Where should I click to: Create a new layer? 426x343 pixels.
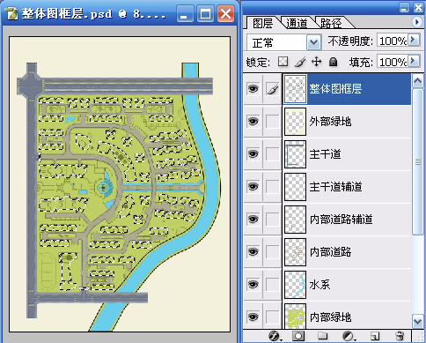pyautogui.click(x=375, y=336)
